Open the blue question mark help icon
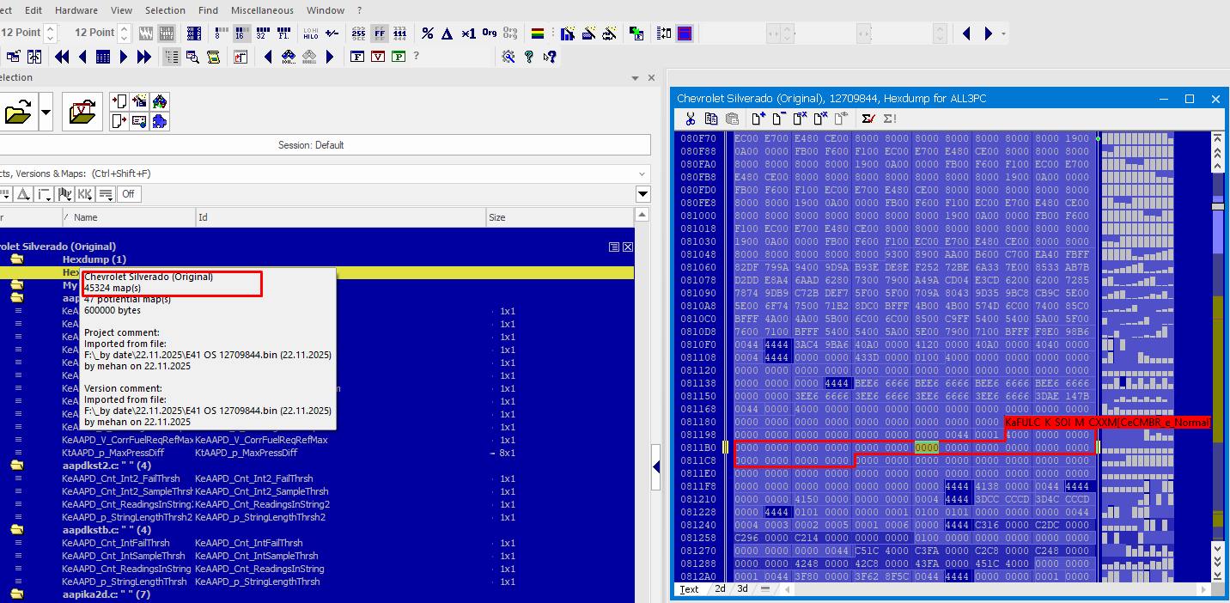 click(529, 57)
